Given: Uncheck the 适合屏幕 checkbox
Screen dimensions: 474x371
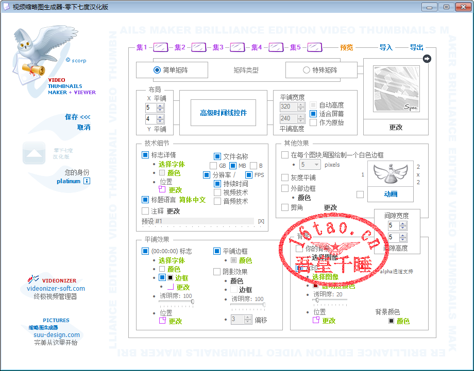Looking at the screenshot, I should click(x=313, y=114).
